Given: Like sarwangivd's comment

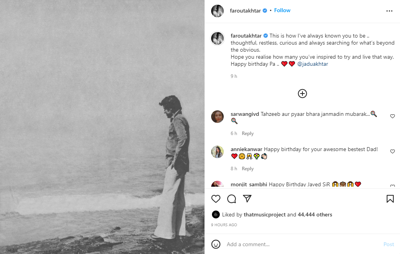Looking at the screenshot, I should [393, 116].
